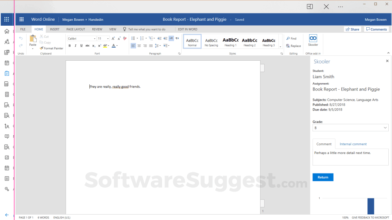Viewport: 392px width, 220px height.
Task: Cut selection with scissors icon
Action: [x=44, y=36]
